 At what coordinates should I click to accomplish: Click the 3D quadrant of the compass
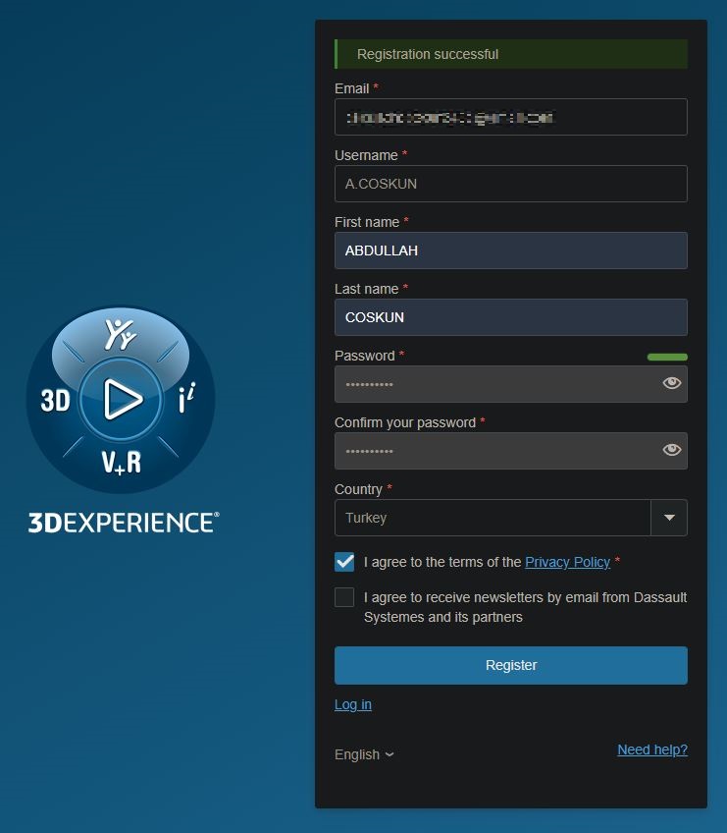click(x=55, y=400)
